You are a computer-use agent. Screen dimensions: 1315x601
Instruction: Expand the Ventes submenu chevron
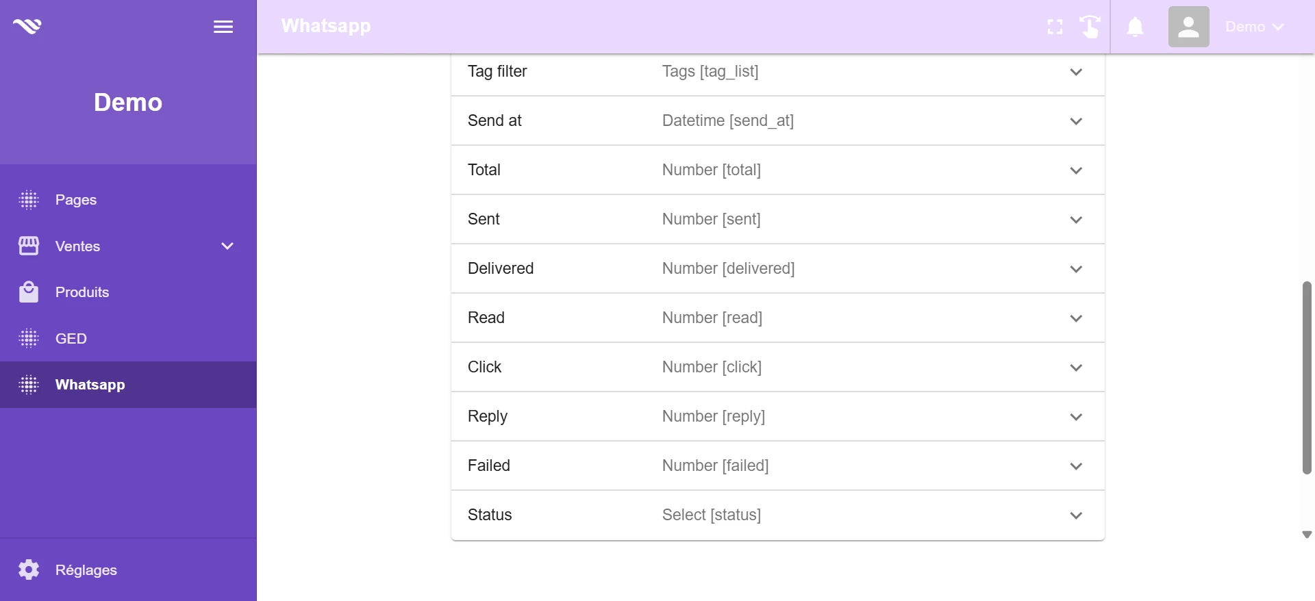click(227, 246)
